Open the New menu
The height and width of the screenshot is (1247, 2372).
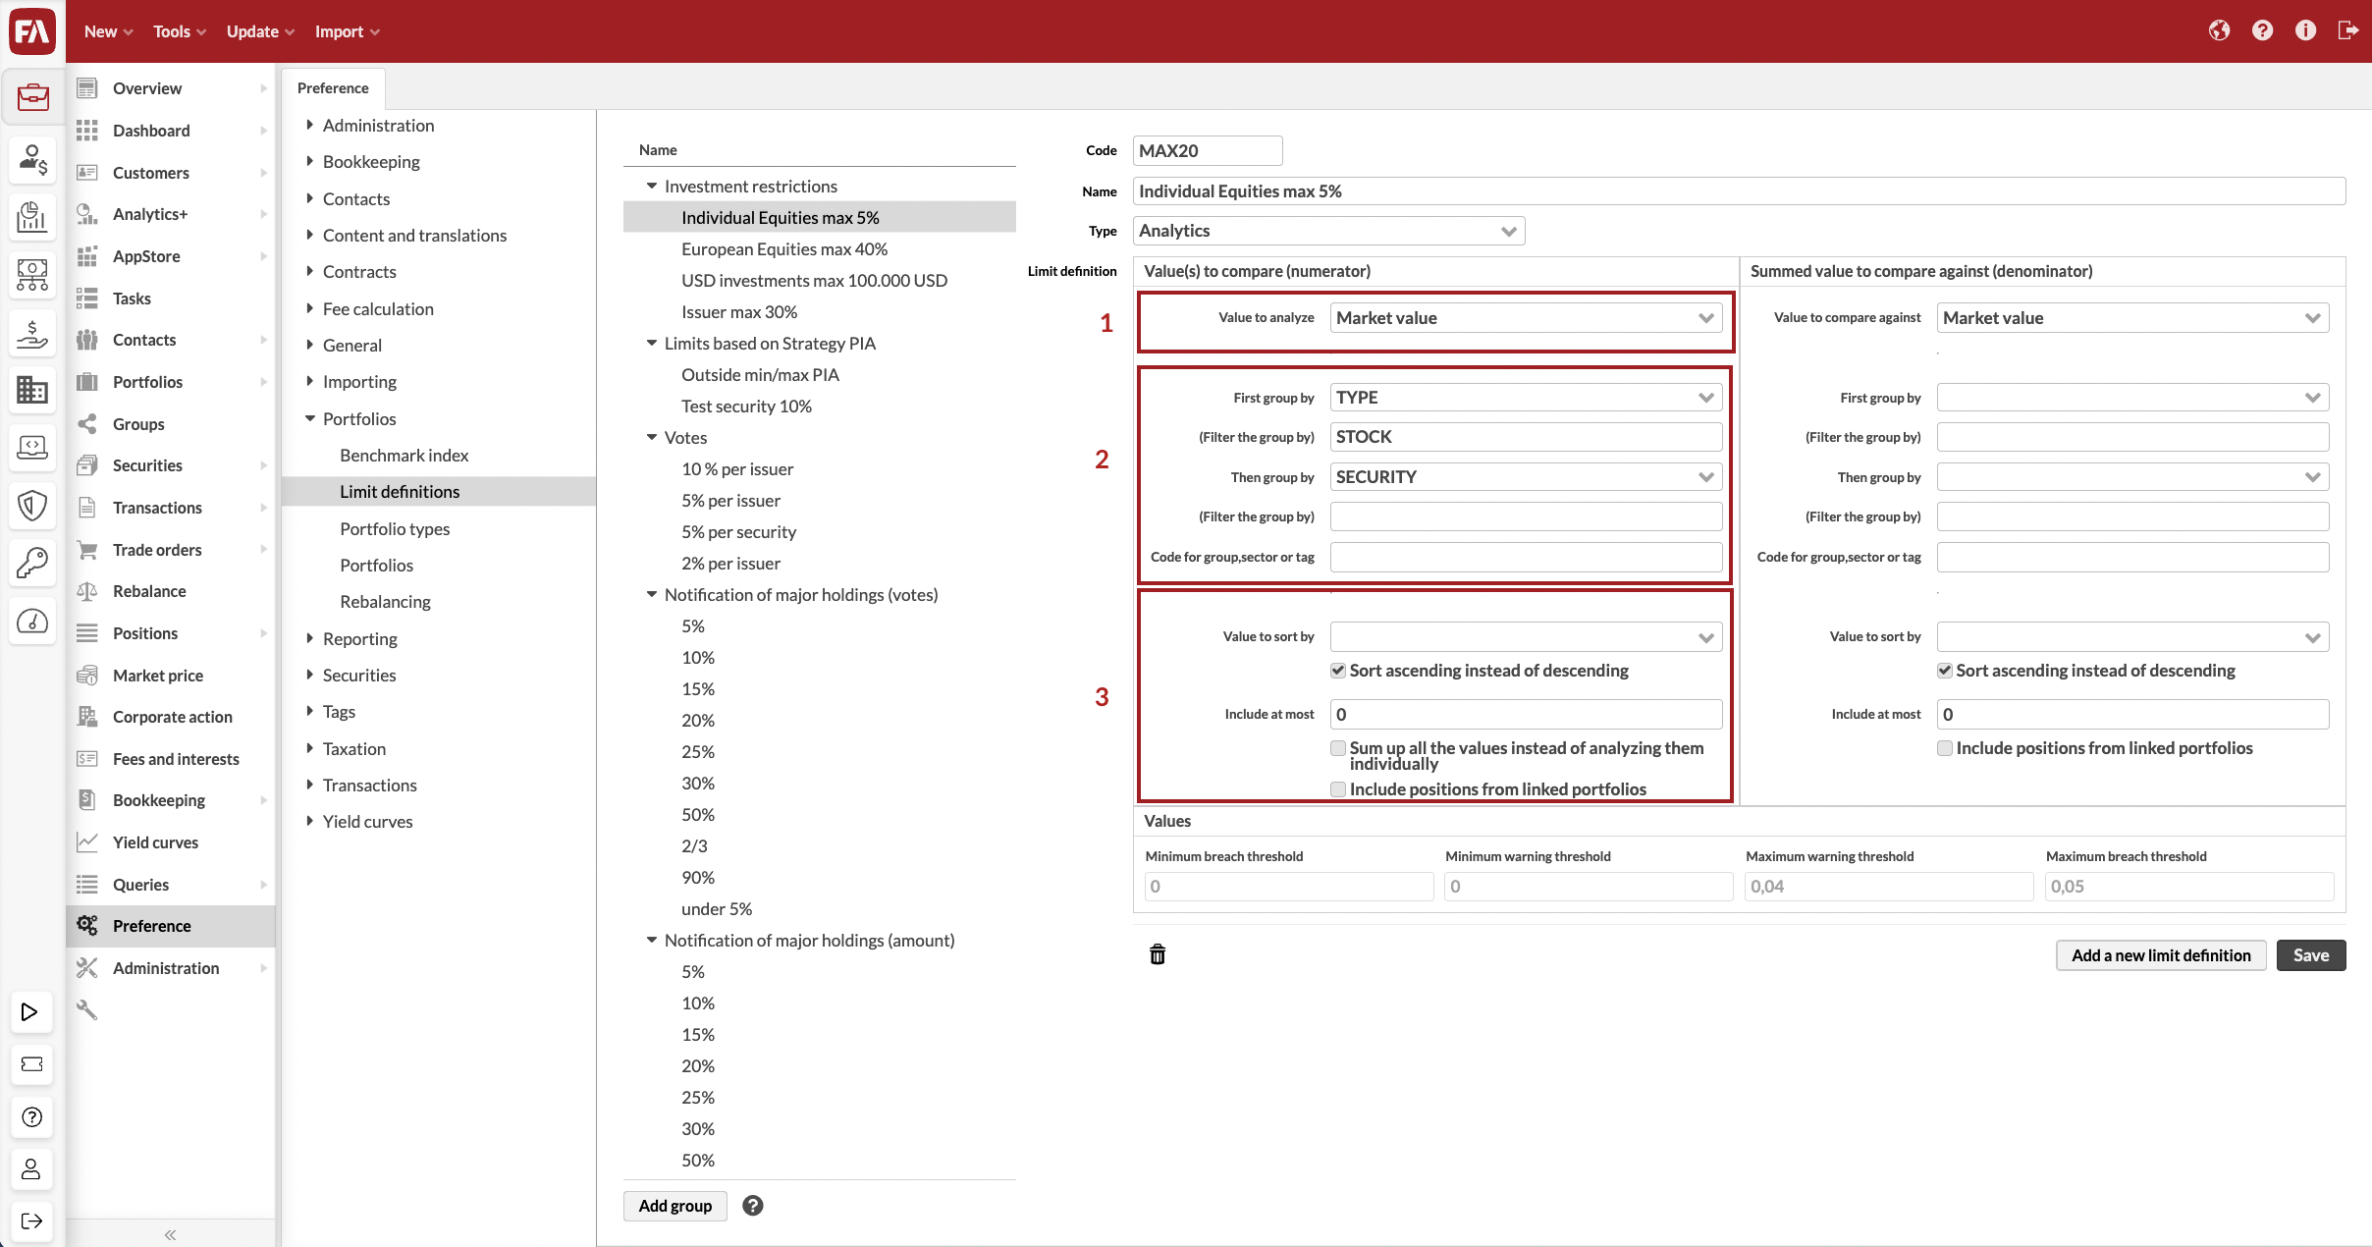[x=108, y=31]
